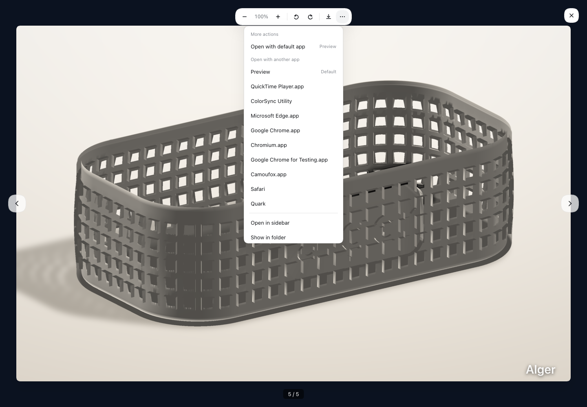Select Open in sidebar
Image resolution: width=587 pixels, height=407 pixels.
pos(293,223)
